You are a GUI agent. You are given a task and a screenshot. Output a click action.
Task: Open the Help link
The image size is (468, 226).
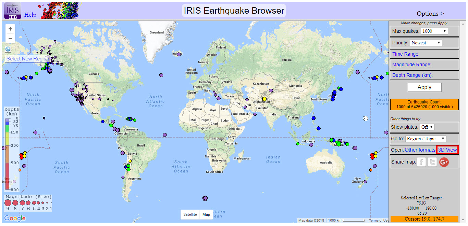(30, 15)
